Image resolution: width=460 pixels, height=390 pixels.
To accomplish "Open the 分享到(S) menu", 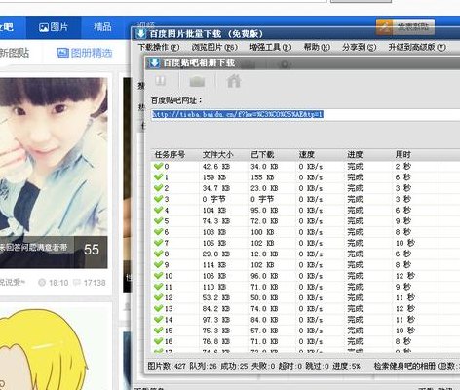I will (x=359, y=47).
